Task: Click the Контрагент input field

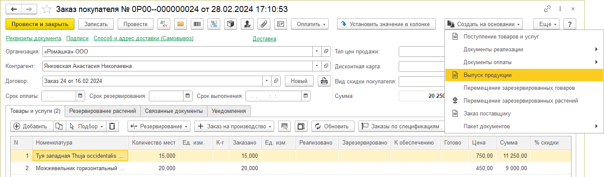Action: click(x=177, y=66)
